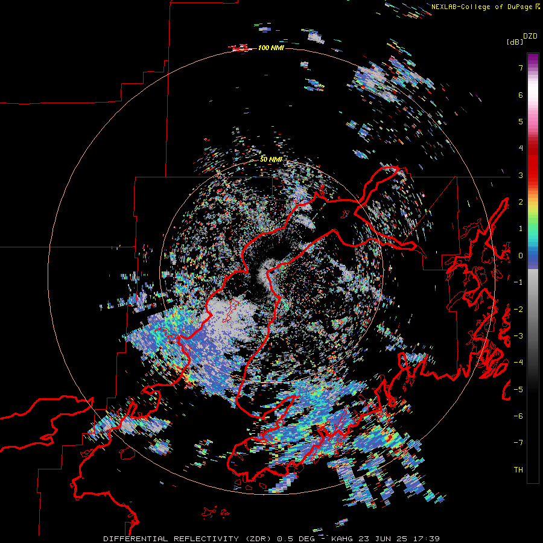This screenshot has width=543, height=543.
Task: Click the ZDR color scale bar
Action: (533, 268)
